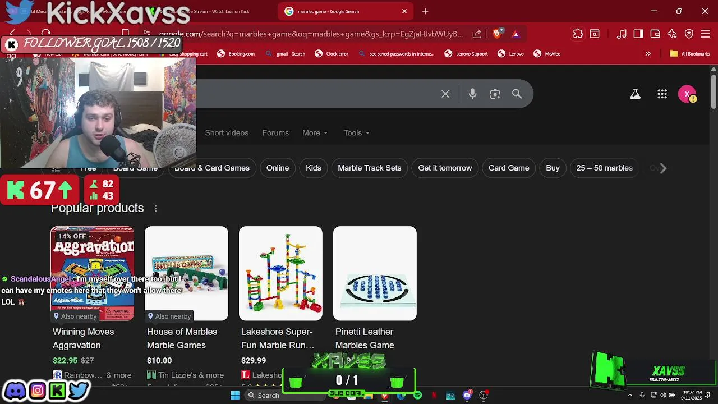The height and width of the screenshot is (404, 718).
Task: Select the Marble Track Sets filter chip
Action: 370,168
